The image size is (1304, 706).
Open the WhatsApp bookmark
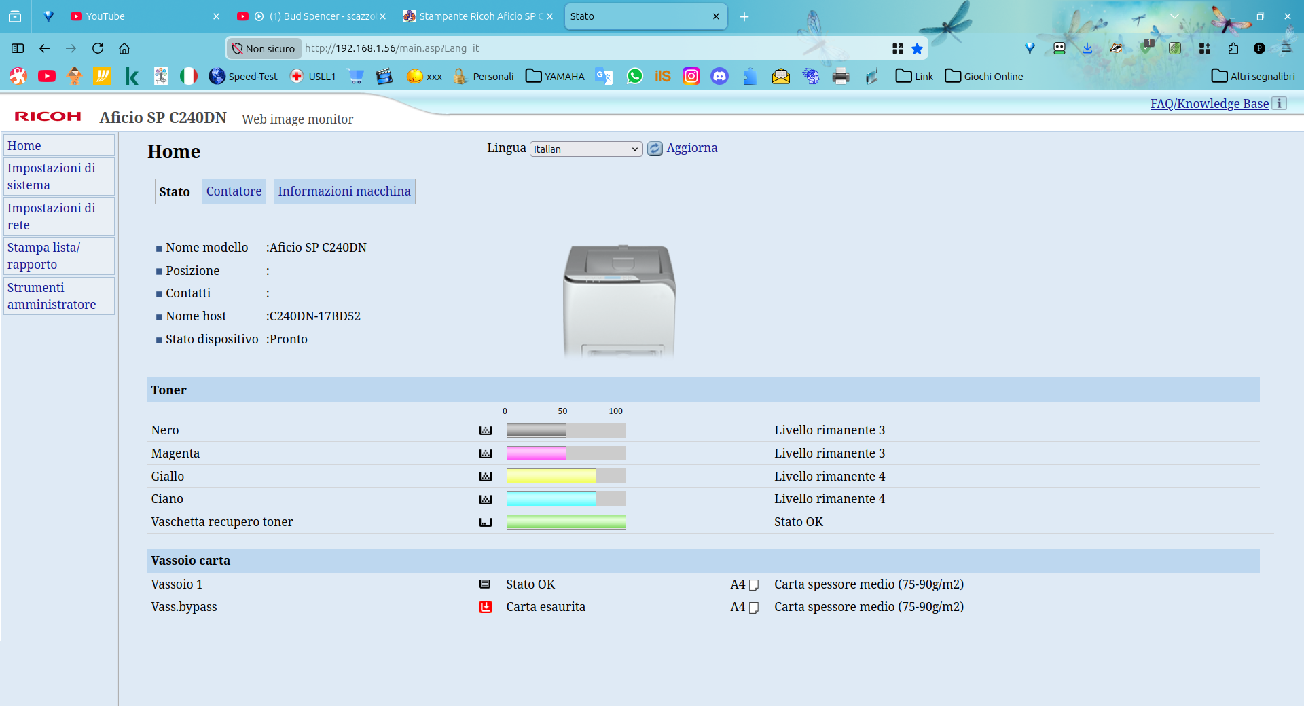[x=634, y=76]
